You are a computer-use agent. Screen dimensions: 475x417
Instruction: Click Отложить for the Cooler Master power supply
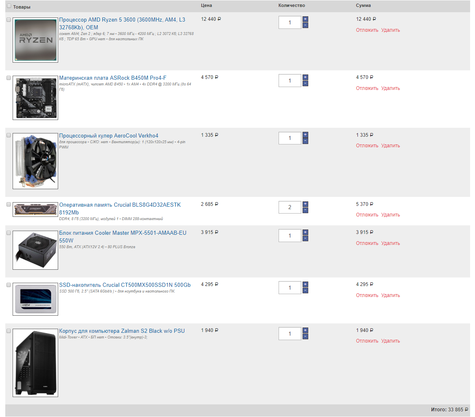(x=367, y=243)
